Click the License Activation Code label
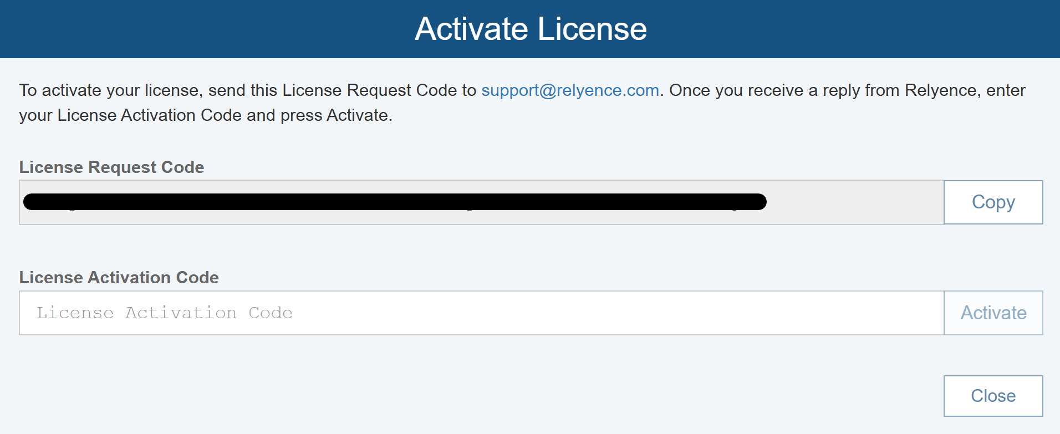The width and height of the screenshot is (1060, 434). click(x=119, y=277)
